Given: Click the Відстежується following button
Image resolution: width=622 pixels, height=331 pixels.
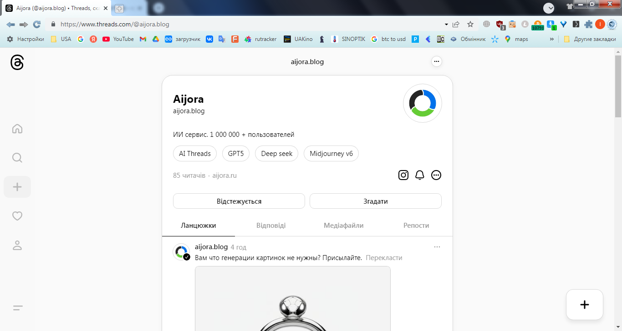Looking at the screenshot, I should tap(239, 201).
